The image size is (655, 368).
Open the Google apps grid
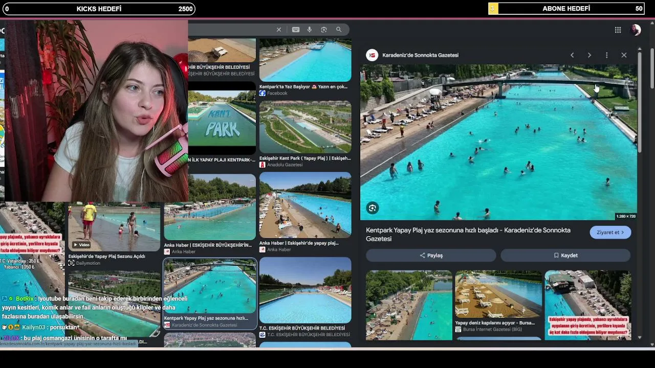[x=618, y=30]
